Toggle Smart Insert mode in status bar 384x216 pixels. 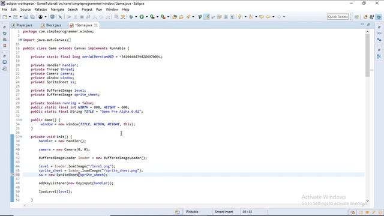tap(224, 212)
